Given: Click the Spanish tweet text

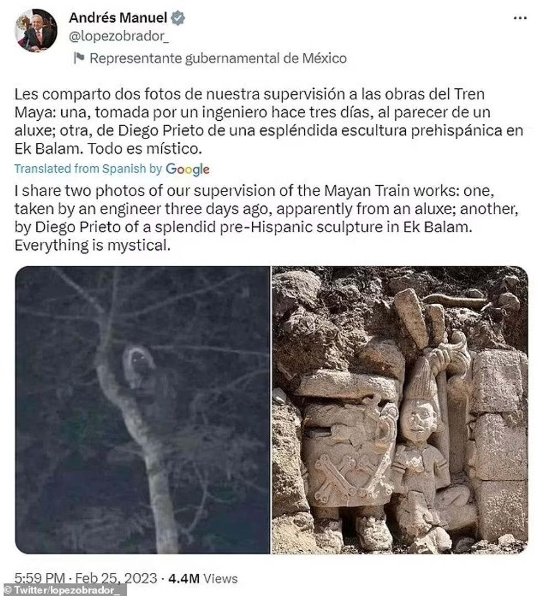Looking at the screenshot, I should pos(269,121).
